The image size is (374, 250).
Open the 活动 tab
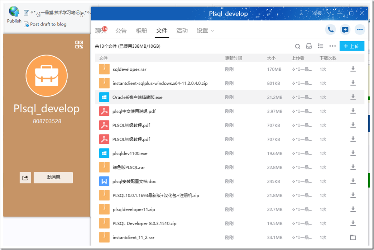point(182,30)
